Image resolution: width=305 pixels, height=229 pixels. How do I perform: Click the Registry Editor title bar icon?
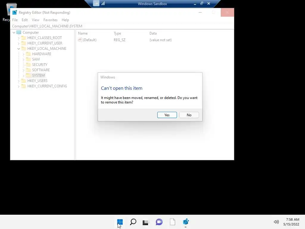pos(15,13)
